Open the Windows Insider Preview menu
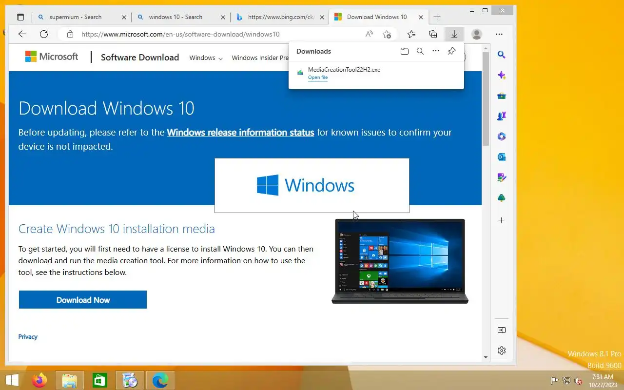Viewport: 624px width, 390px height. [260, 58]
